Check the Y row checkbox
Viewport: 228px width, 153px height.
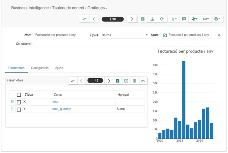(x=19, y=109)
